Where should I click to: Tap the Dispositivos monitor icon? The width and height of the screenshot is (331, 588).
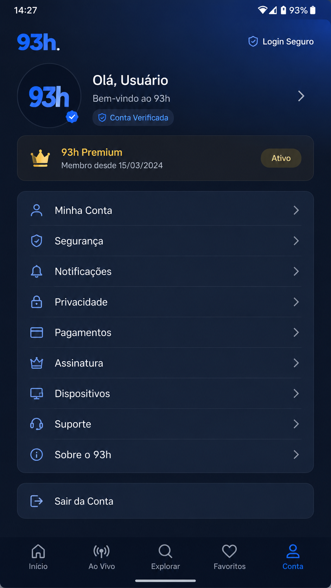37,394
